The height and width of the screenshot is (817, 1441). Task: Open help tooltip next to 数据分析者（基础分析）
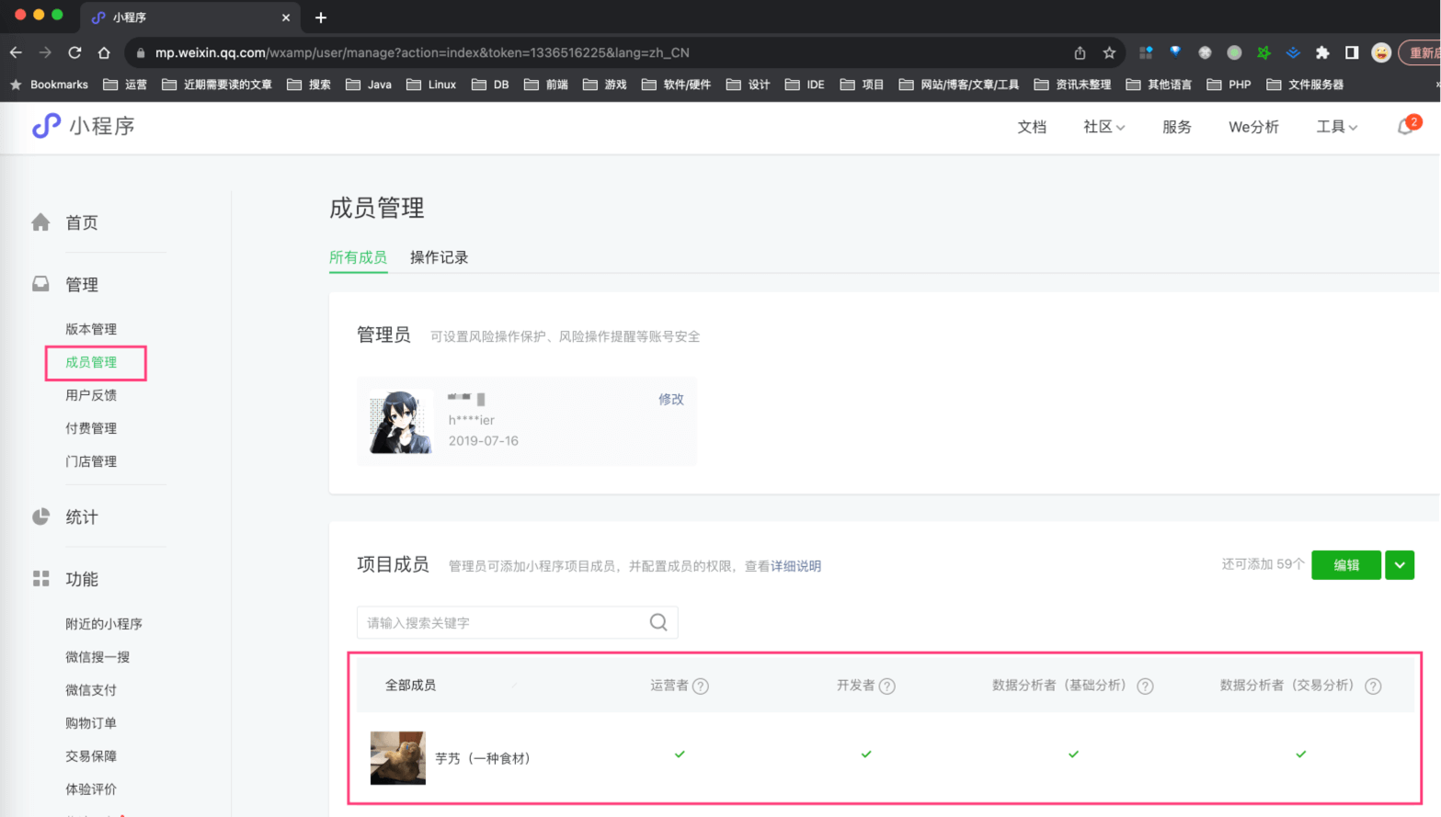pyautogui.click(x=1145, y=685)
